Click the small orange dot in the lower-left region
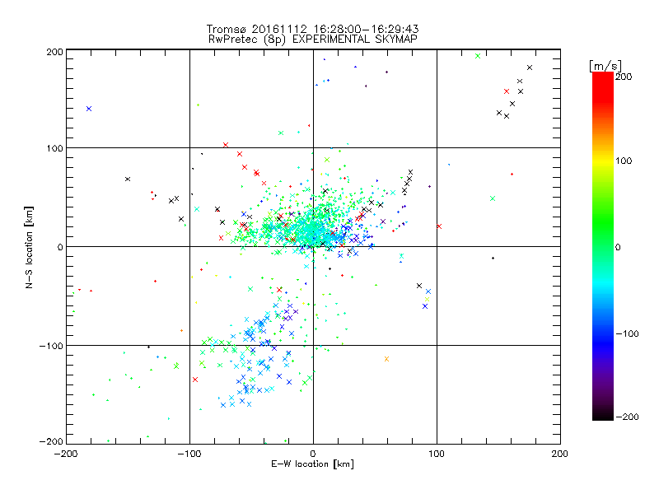 [181, 331]
